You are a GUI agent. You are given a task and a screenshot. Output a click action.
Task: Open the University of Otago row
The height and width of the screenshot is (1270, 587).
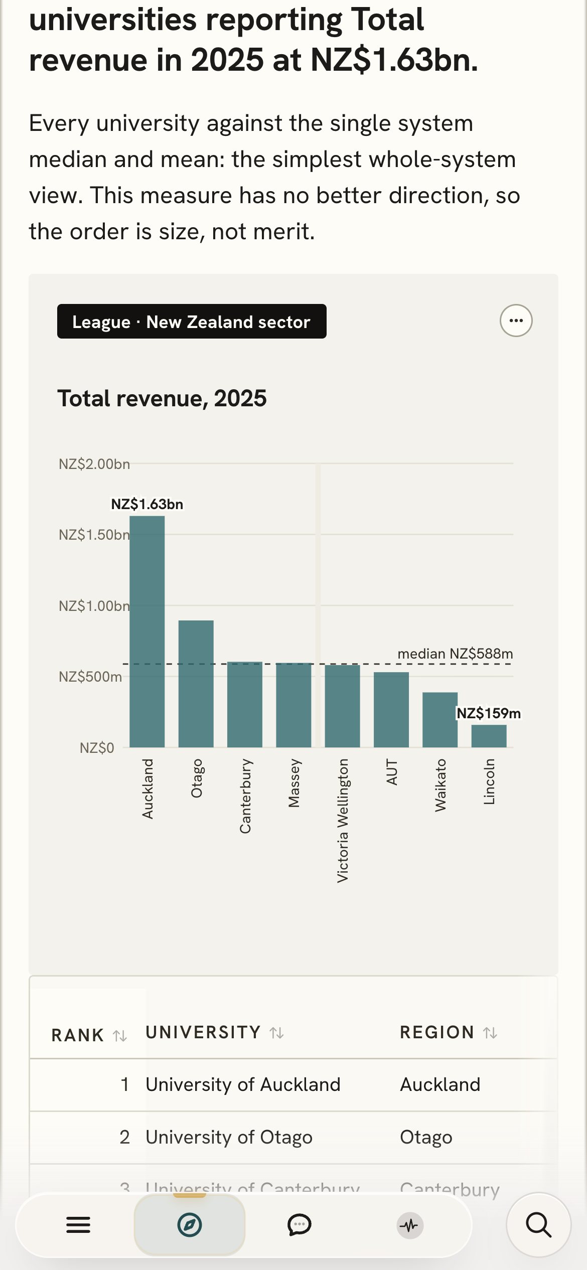[293, 1137]
